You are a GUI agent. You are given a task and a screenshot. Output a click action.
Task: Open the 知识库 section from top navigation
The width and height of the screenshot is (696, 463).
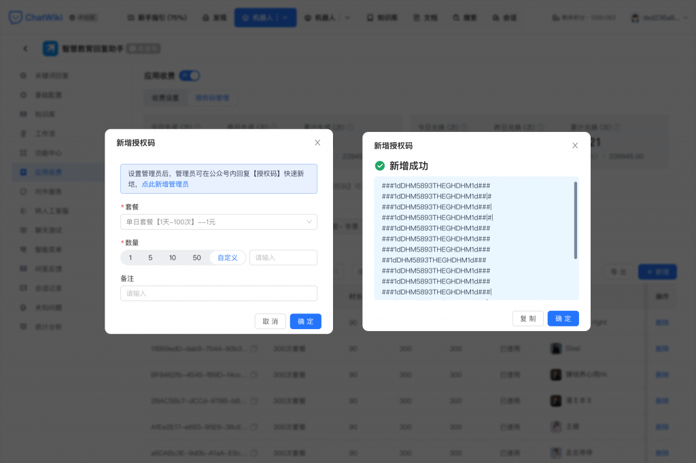(x=381, y=18)
